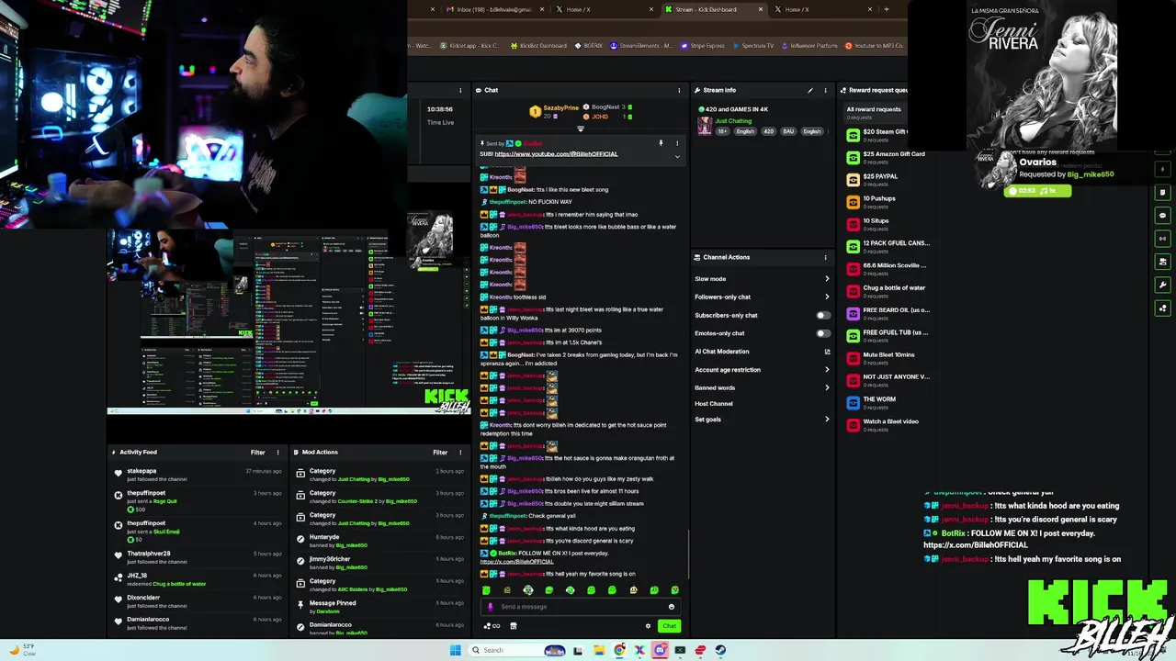Open AI Chat Moderation external link icon
1176x661 pixels.
(827, 352)
